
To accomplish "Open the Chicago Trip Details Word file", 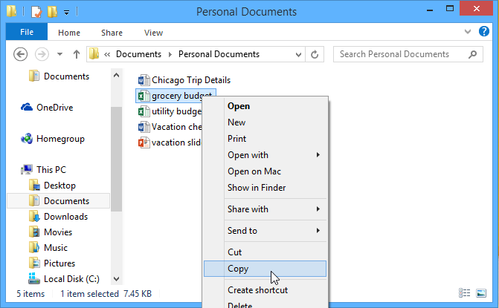I will point(190,80).
